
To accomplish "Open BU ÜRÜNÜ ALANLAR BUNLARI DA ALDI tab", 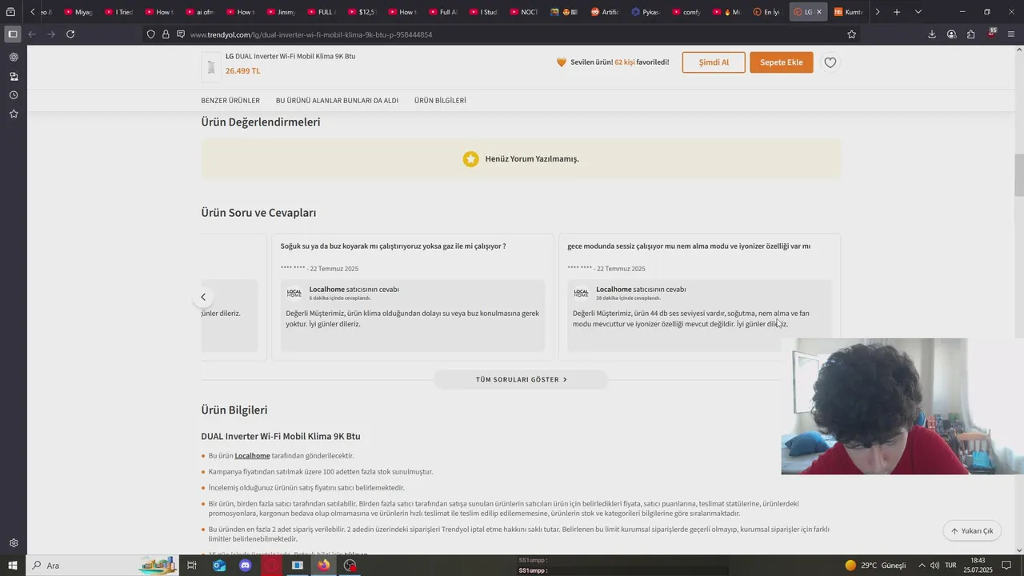I will tap(337, 101).
